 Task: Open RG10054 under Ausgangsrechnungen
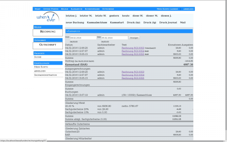pos(133,75)
